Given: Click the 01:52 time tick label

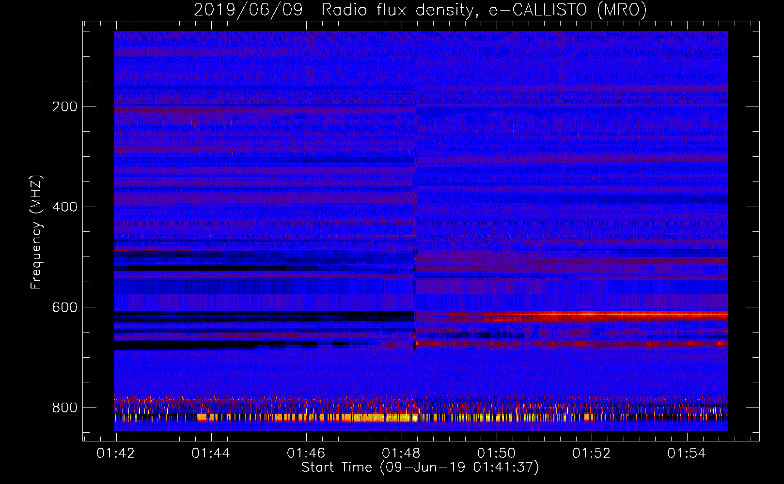Looking at the screenshot, I should click(591, 454).
